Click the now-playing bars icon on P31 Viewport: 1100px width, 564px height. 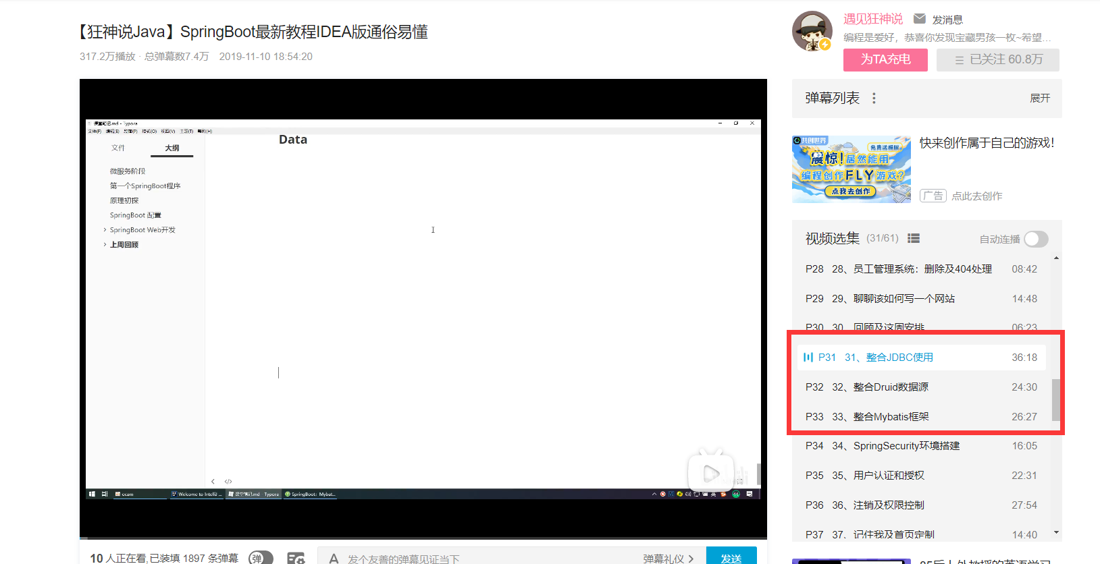click(x=808, y=357)
